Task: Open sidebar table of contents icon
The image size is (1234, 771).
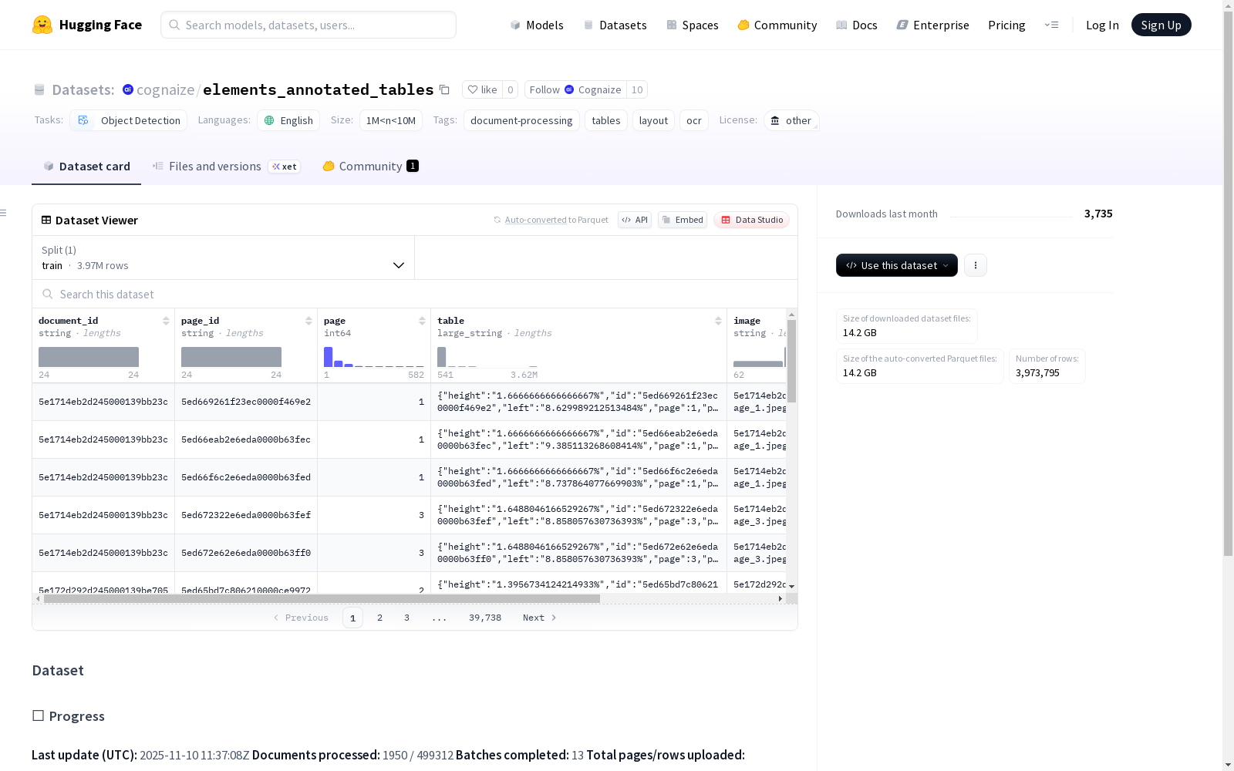Action: coord(4,213)
